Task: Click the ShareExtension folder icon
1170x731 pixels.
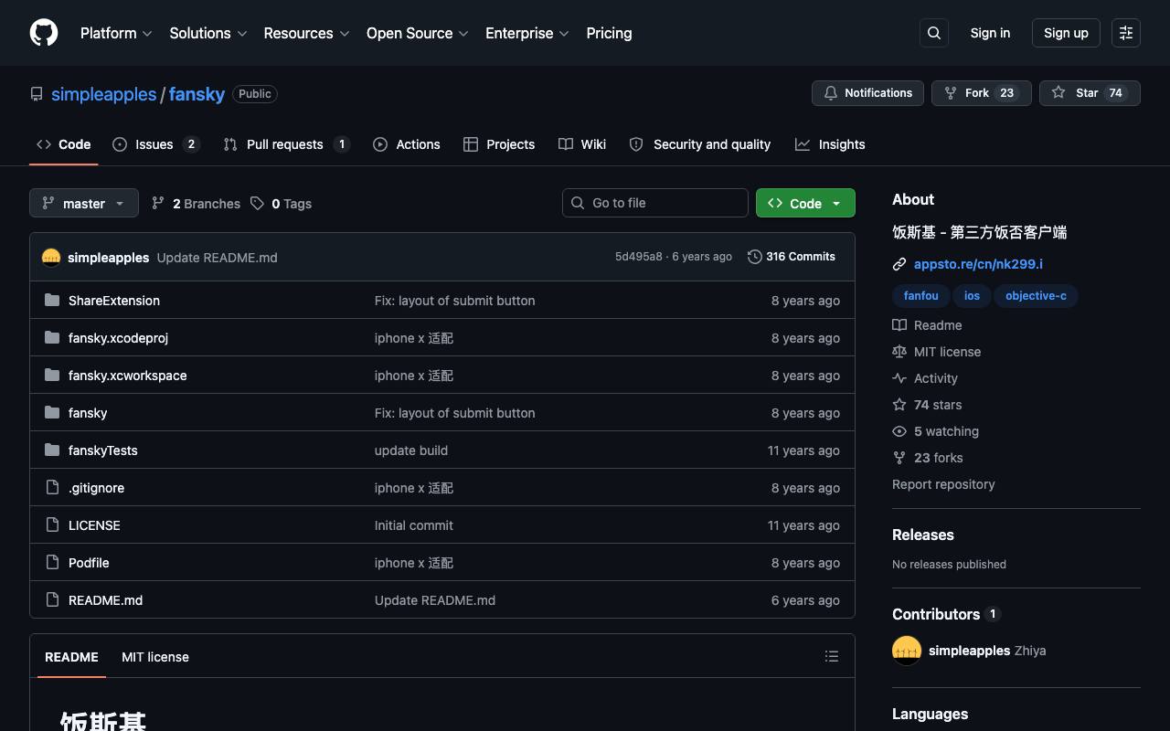Action: [x=52, y=301]
